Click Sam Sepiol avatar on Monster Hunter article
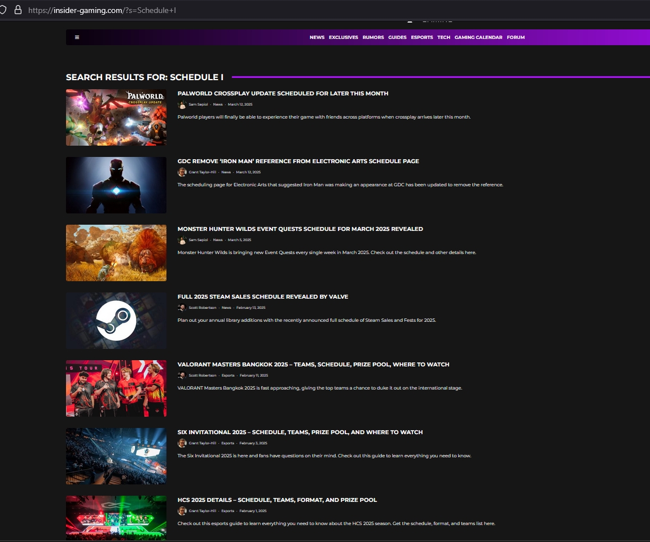 click(x=182, y=240)
